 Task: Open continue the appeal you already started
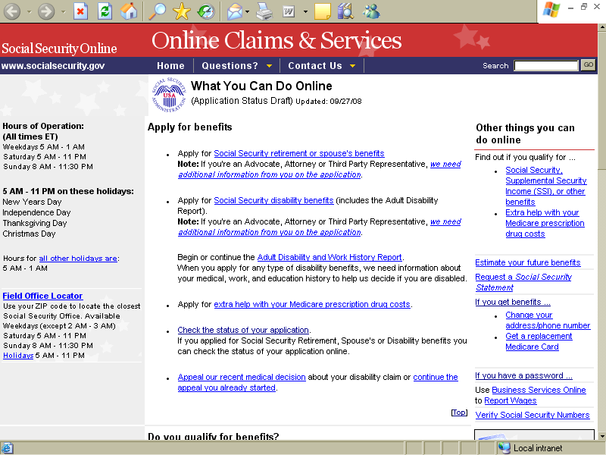[317, 382]
